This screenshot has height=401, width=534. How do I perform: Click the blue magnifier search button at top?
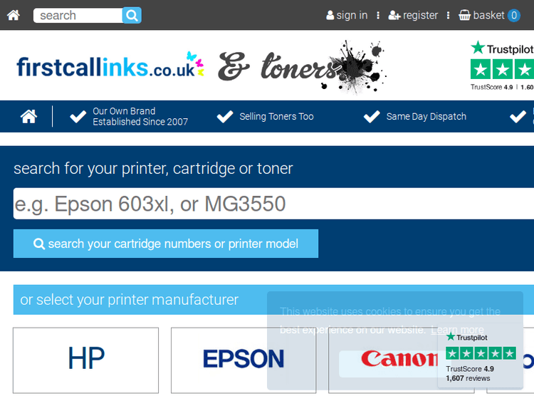click(x=132, y=16)
